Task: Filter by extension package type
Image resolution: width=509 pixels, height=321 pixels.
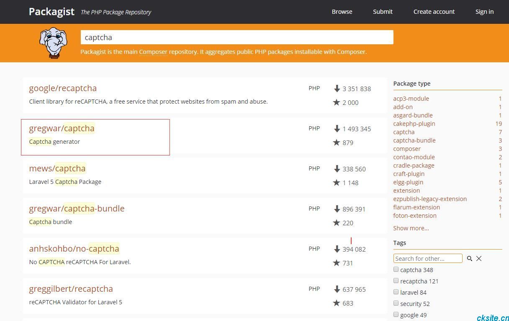Action: click(x=406, y=191)
